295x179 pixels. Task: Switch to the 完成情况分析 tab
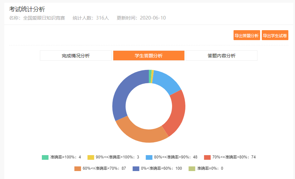[x=76, y=56]
